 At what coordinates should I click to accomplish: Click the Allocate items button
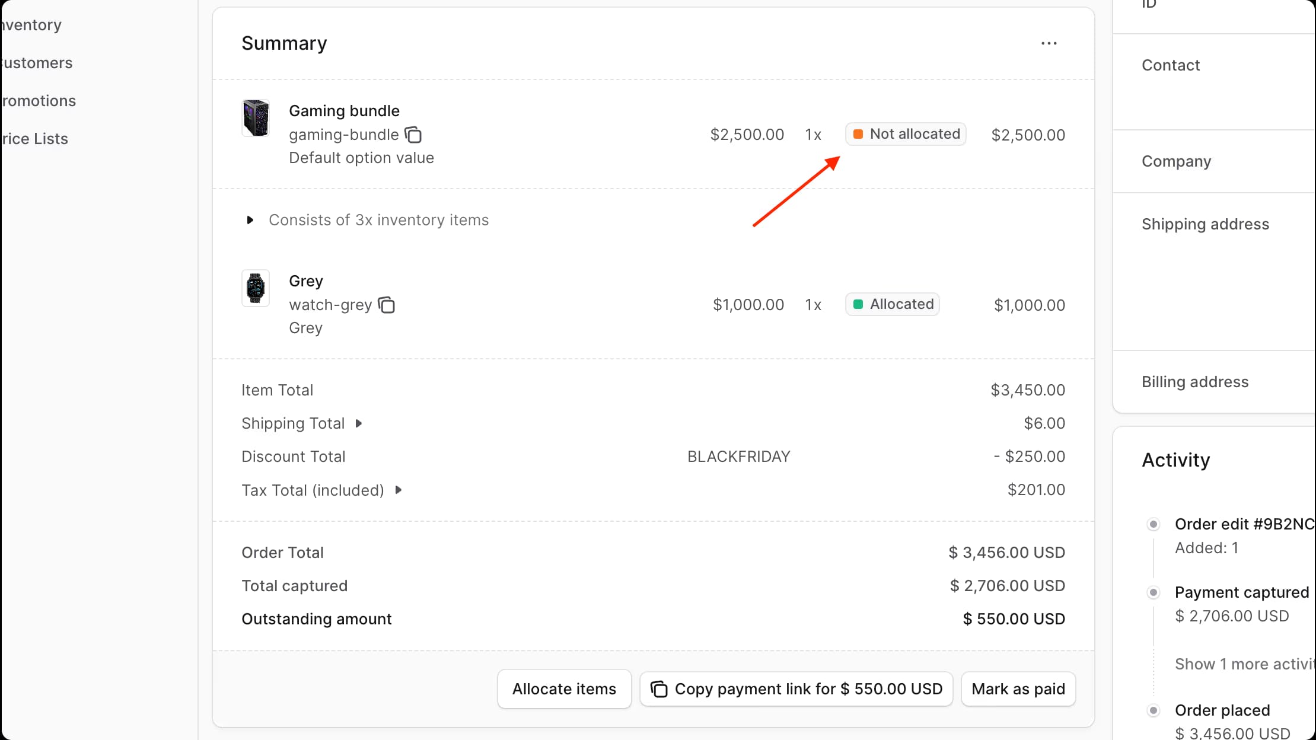click(564, 689)
